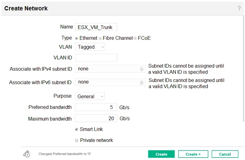Click the IPv4 subnet search icon

coord(142,69)
